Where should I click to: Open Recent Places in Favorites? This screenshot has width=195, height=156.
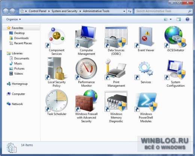click(23, 43)
